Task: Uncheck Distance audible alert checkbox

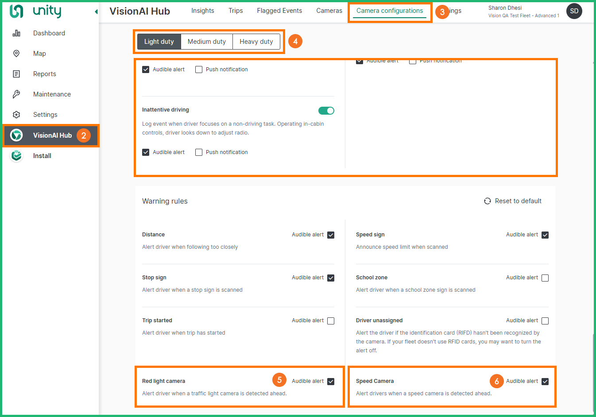Action: coord(331,235)
